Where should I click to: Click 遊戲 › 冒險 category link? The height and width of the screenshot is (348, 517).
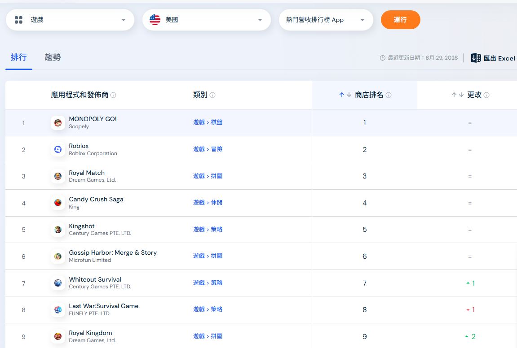[x=208, y=149]
